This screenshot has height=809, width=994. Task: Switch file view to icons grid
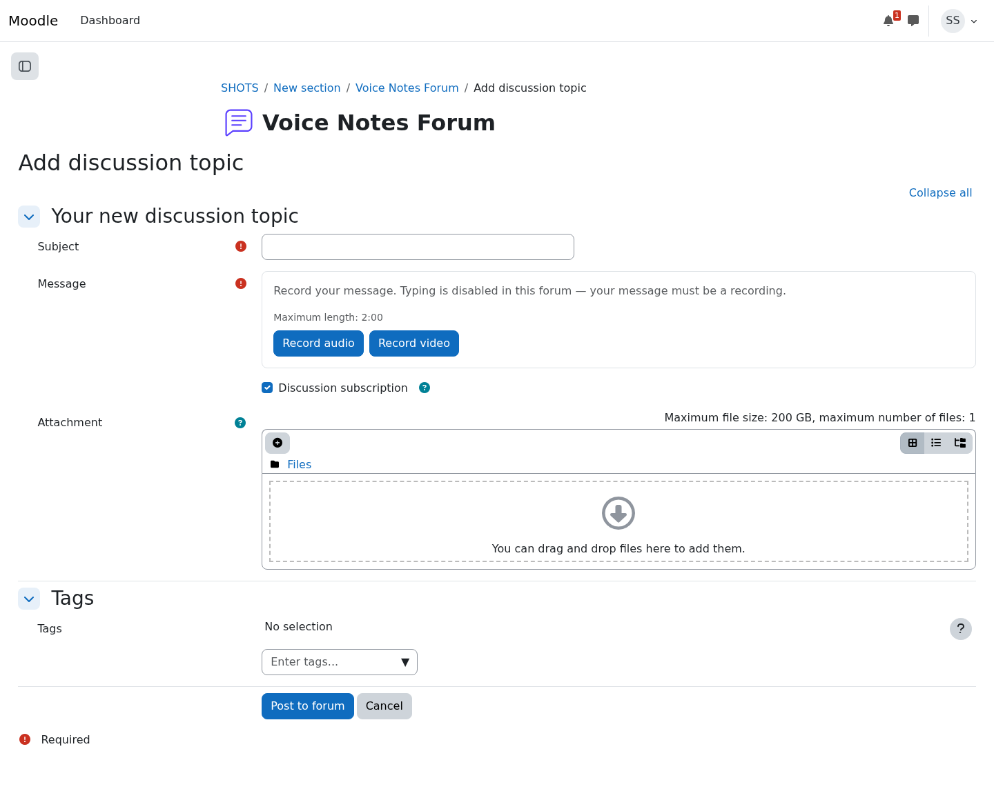(913, 443)
